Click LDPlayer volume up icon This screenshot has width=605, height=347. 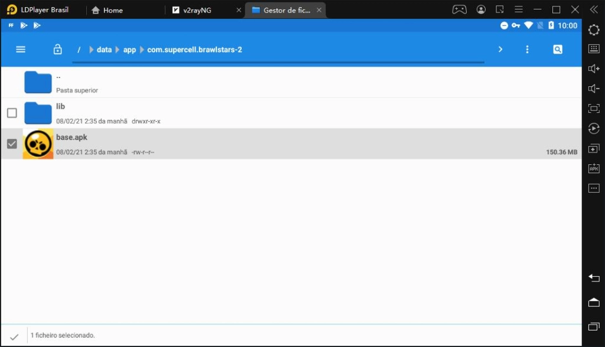pyautogui.click(x=594, y=69)
